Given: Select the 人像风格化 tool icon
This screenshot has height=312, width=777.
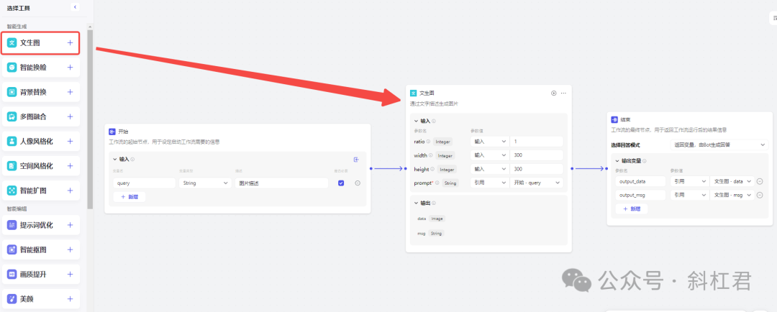Looking at the screenshot, I should 12,141.
